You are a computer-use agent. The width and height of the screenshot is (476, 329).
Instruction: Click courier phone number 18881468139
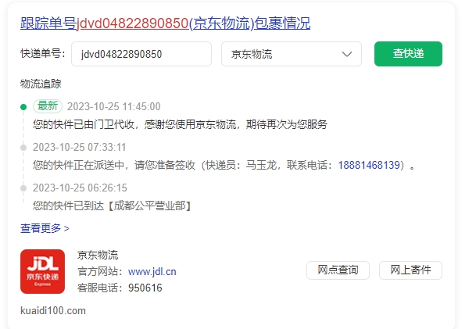pos(369,165)
